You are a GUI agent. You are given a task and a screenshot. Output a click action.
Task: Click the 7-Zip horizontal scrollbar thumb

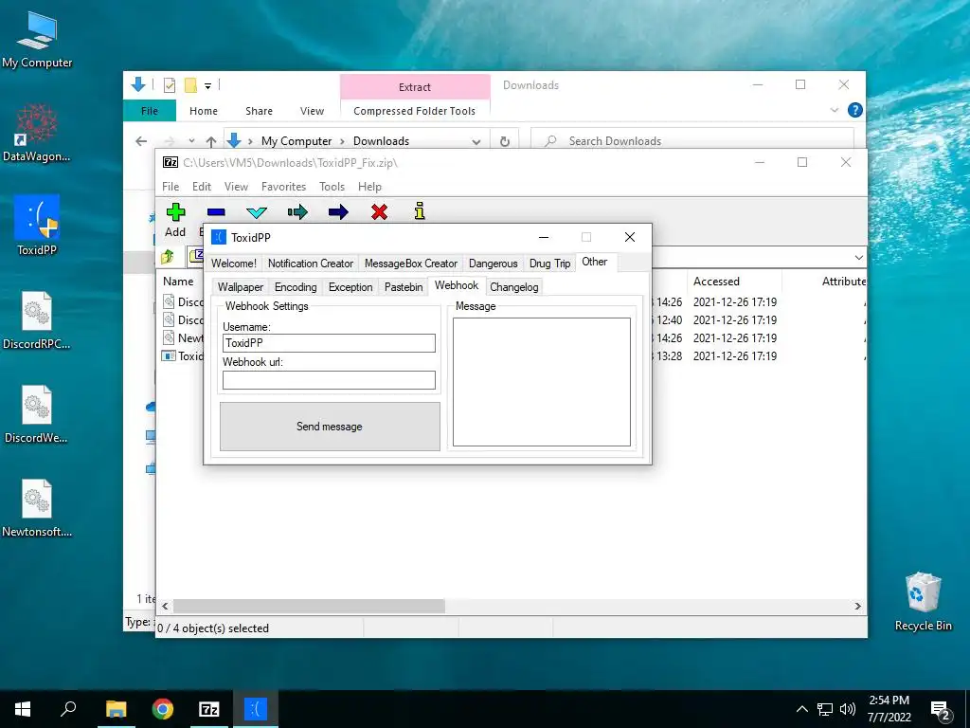[x=309, y=606]
